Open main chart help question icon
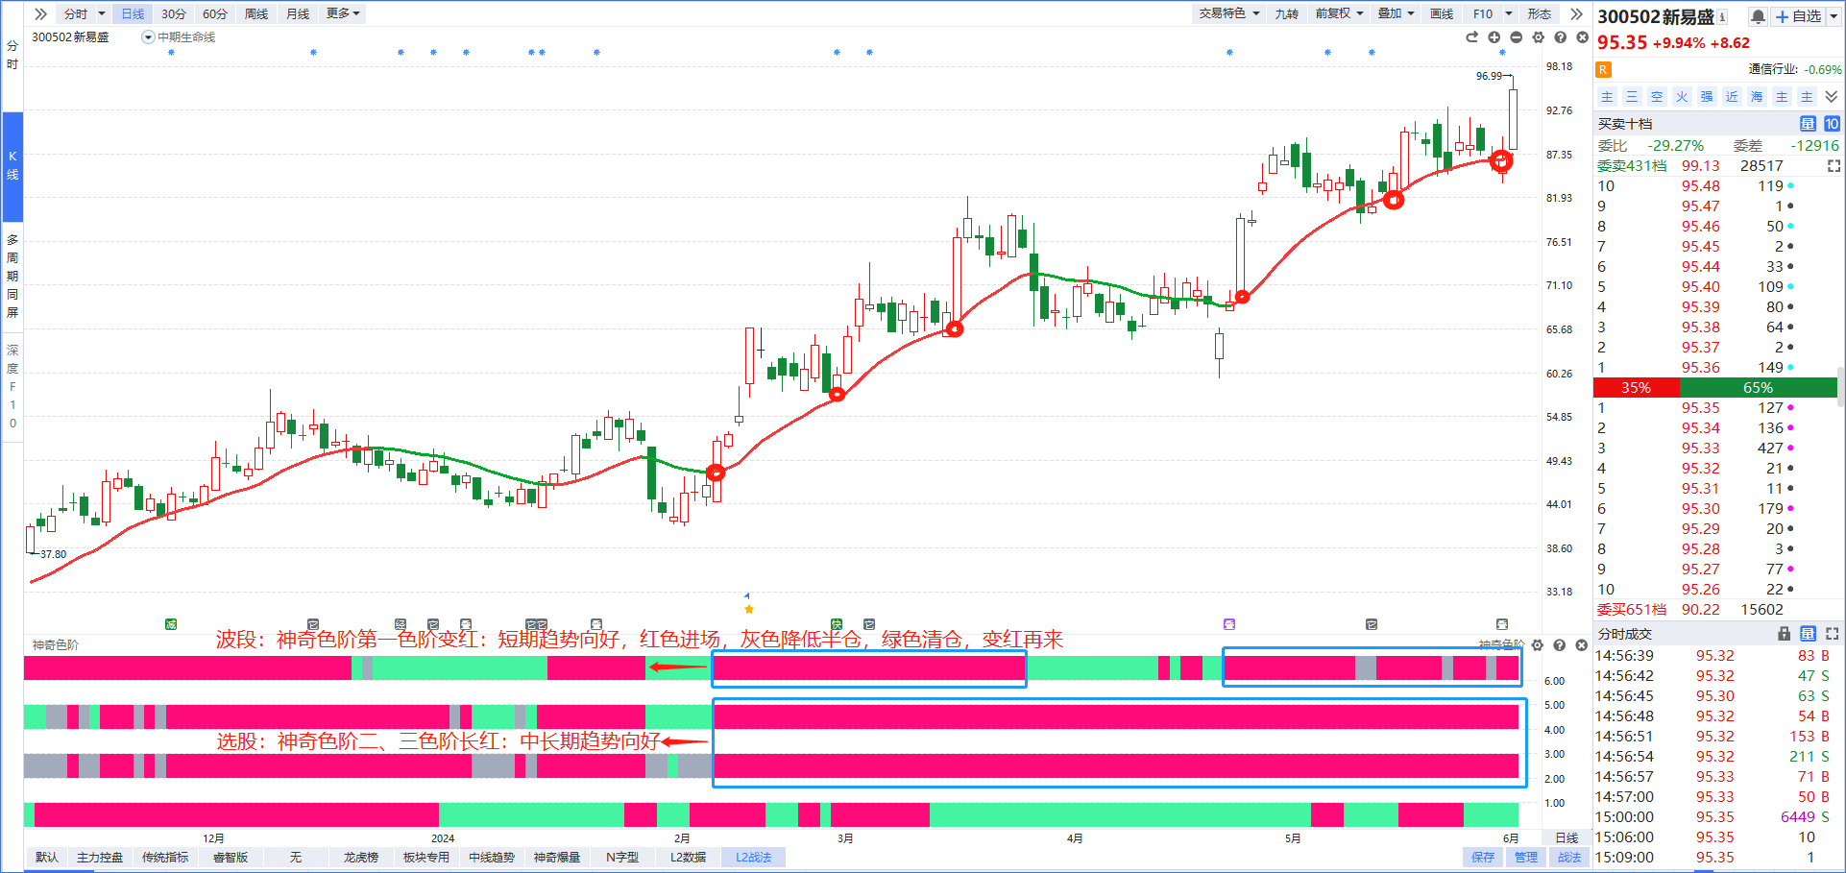1846x873 pixels. [x=1560, y=37]
